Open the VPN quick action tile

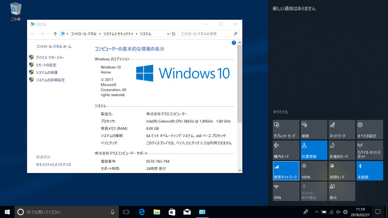coord(286,191)
